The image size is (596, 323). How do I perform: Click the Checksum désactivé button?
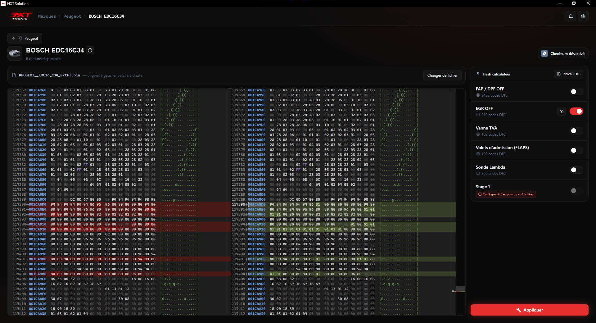pyautogui.click(x=563, y=53)
